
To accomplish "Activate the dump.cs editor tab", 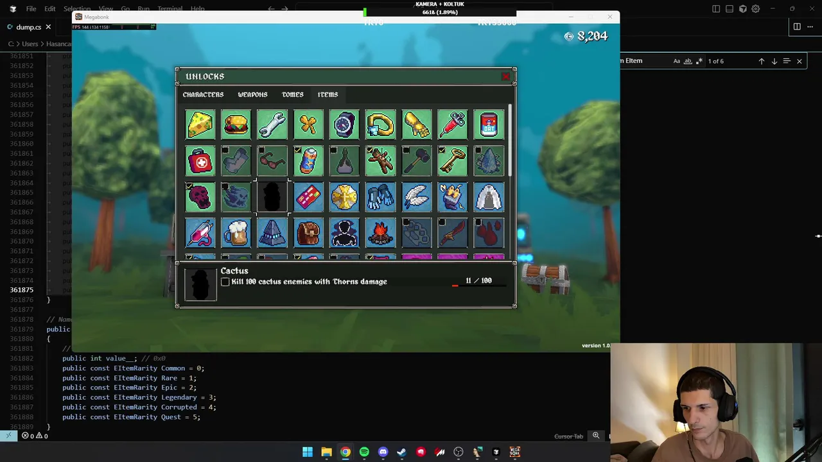I will click(29, 27).
